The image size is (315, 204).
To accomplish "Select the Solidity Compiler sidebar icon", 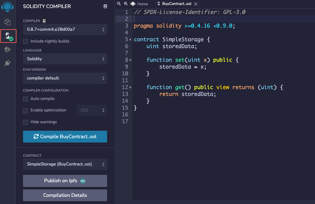I will (x=7, y=36).
